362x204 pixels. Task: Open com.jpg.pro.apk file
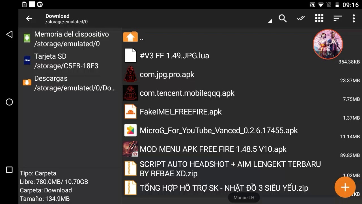coord(242,75)
